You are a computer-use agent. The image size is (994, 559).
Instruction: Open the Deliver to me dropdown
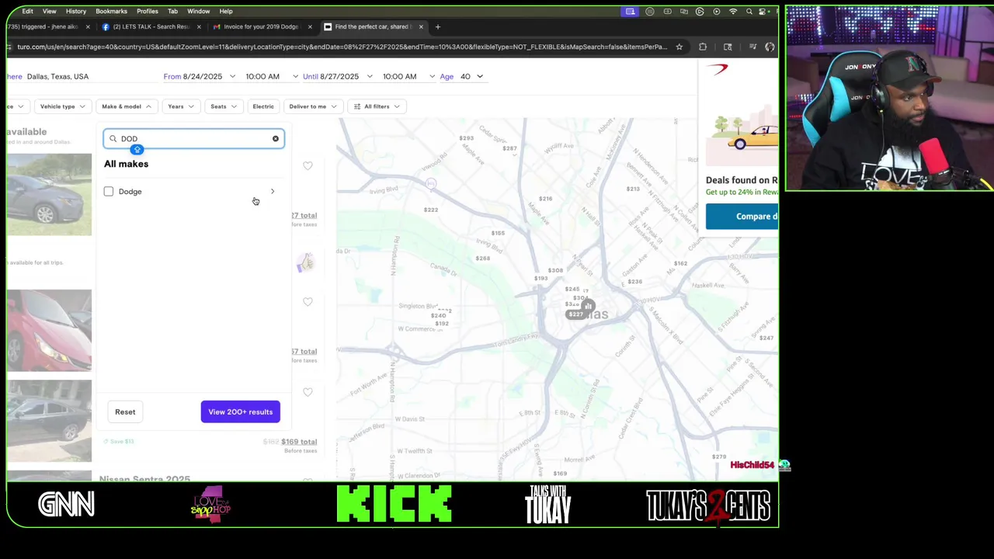pyautogui.click(x=312, y=106)
